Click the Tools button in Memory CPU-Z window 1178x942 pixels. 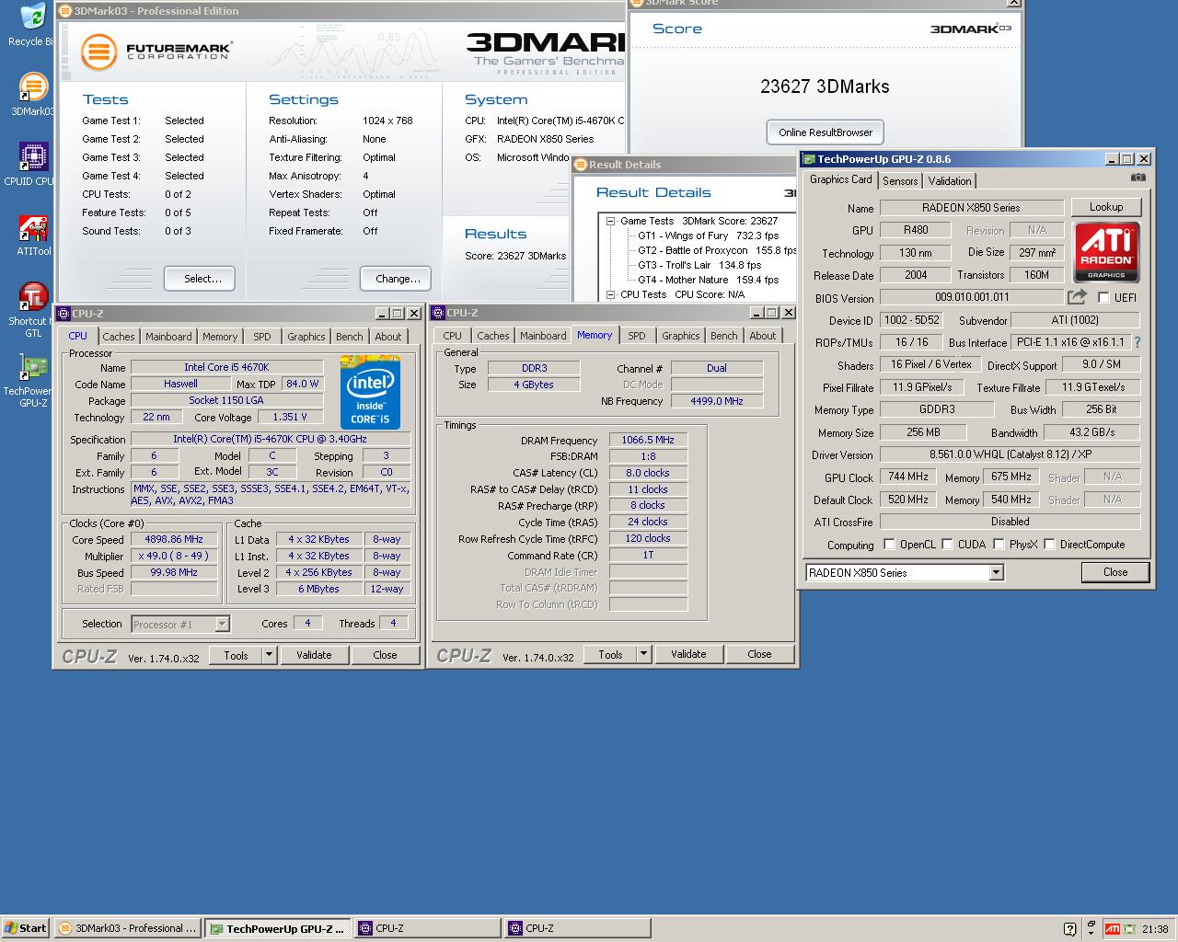click(610, 654)
